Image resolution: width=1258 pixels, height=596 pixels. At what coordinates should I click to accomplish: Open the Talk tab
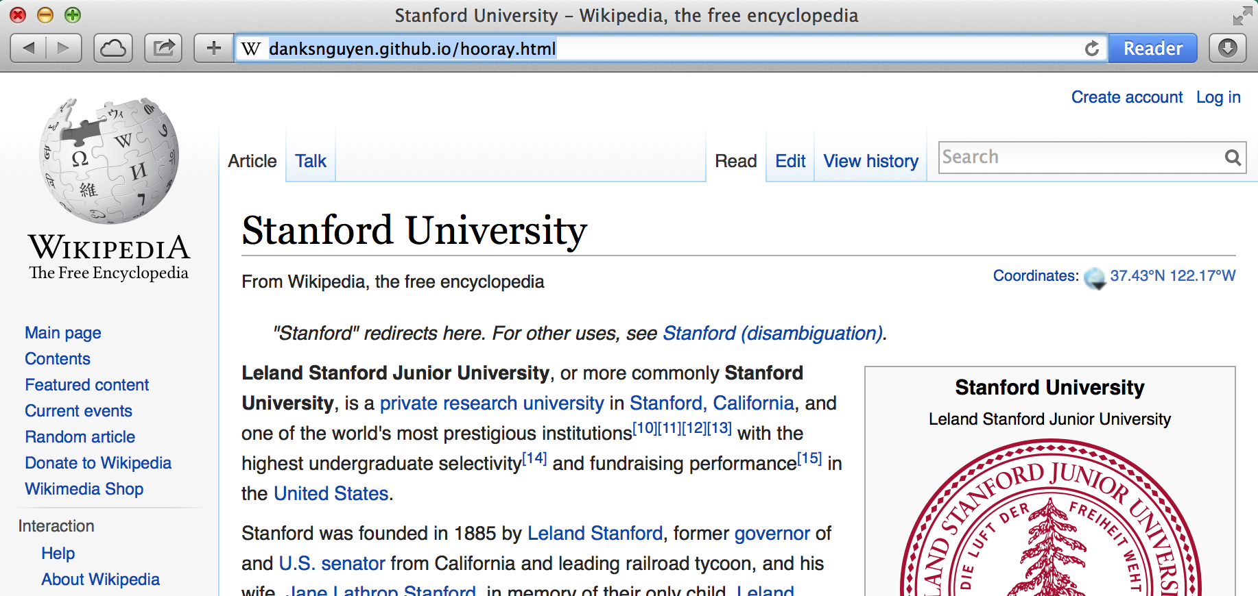[x=311, y=161]
